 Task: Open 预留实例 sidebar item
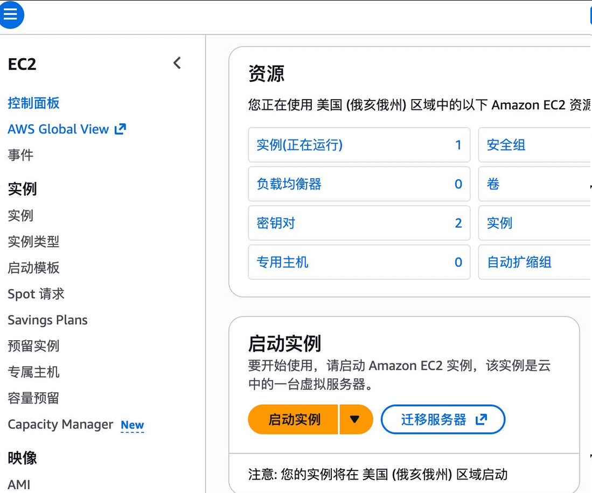(33, 346)
